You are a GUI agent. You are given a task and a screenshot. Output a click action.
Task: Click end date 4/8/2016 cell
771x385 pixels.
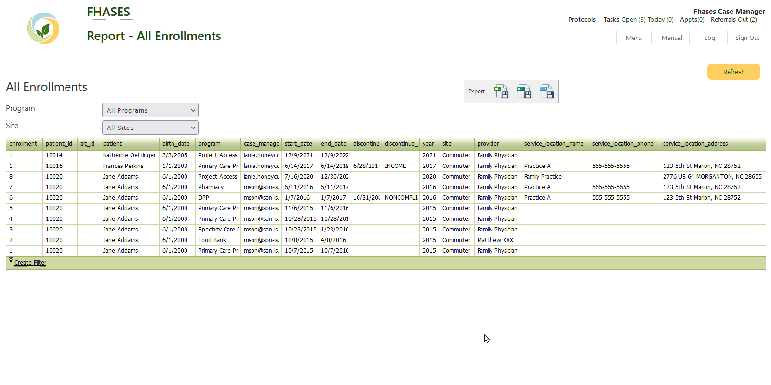pos(333,240)
